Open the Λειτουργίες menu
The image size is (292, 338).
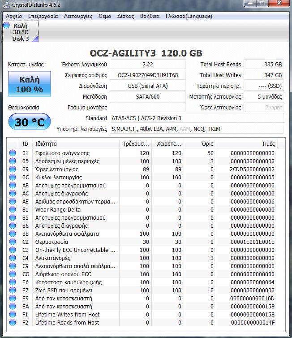78,16
